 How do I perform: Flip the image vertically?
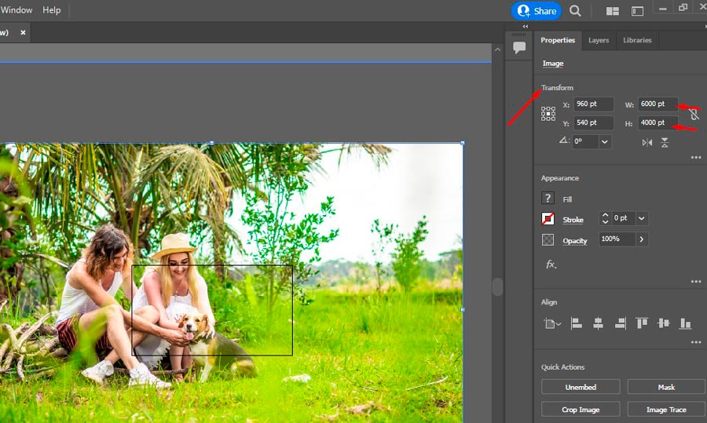click(x=665, y=142)
